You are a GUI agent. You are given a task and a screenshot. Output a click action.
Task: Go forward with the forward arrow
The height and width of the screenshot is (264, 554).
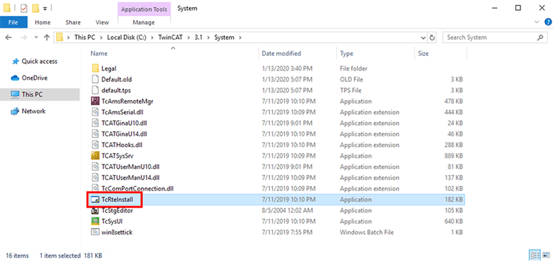tap(24, 38)
